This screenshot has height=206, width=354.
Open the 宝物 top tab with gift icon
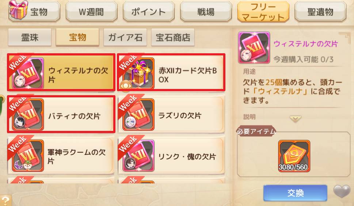pos(34,12)
